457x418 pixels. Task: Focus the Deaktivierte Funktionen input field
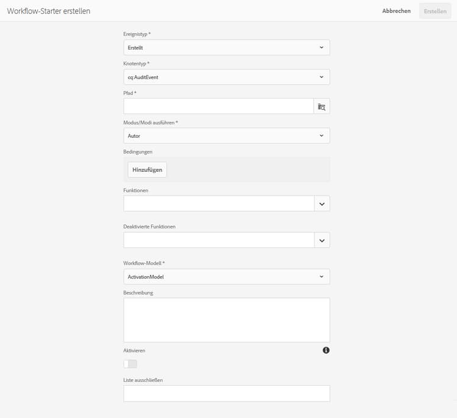(x=219, y=240)
